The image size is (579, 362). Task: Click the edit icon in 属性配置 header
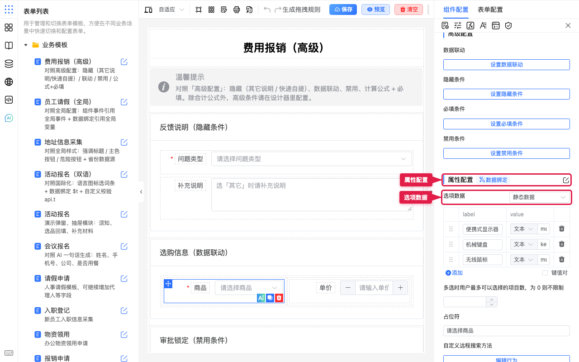pyautogui.click(x=566, y=180)
